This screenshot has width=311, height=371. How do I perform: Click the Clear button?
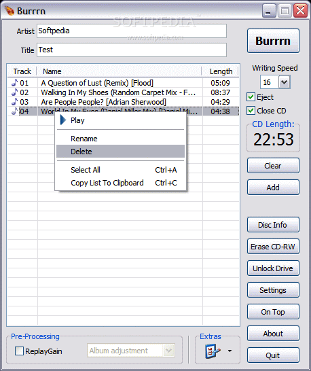(273, 166)
